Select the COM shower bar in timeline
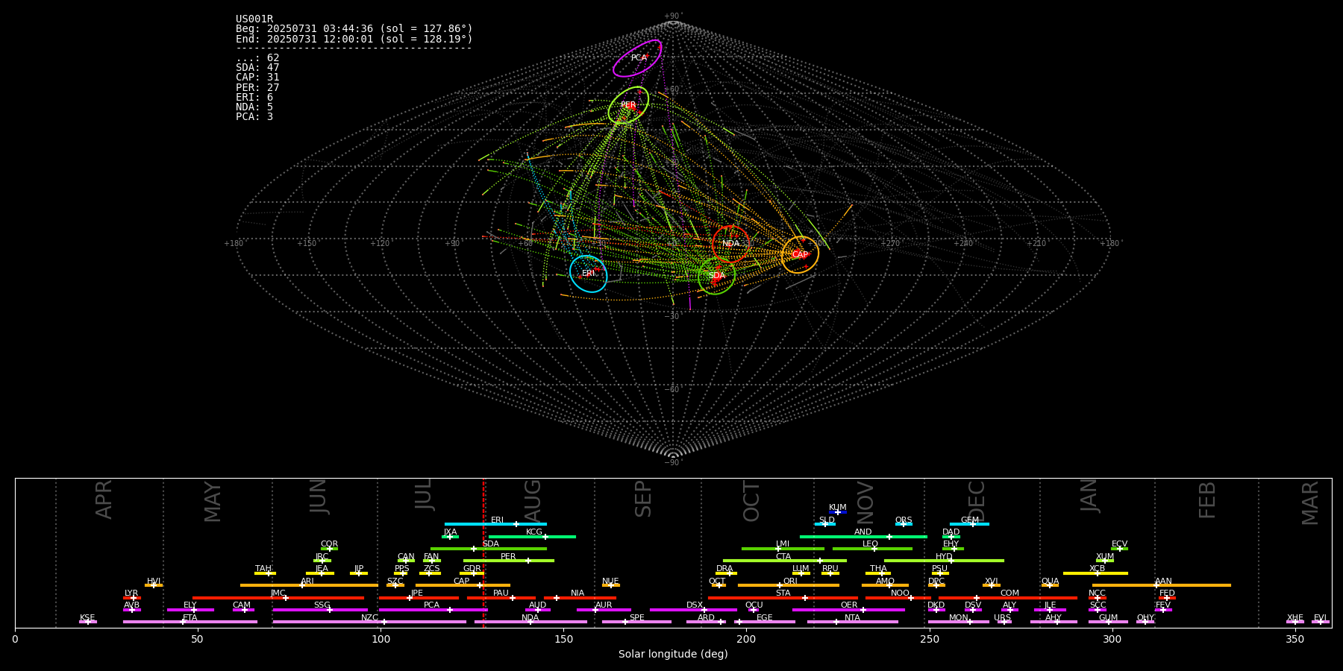The image size is (1343, 671). click(1009, 598)
